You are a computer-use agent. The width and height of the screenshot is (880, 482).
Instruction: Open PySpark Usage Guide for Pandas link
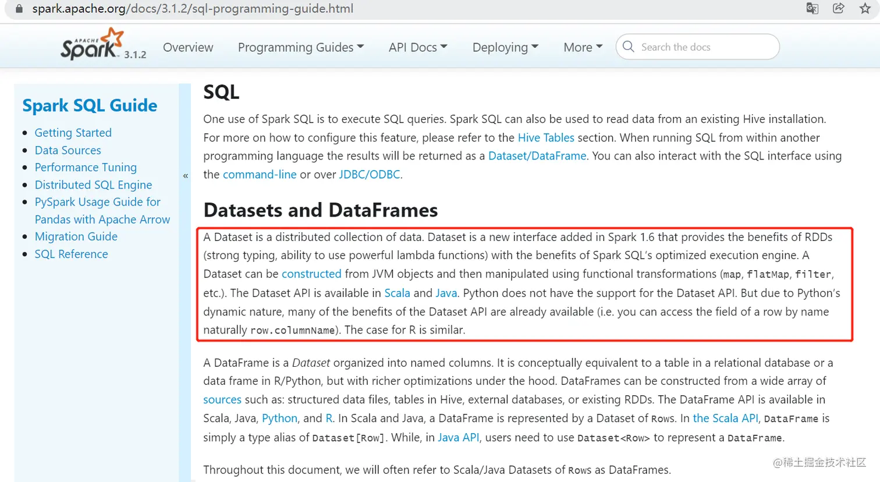click(102, 210)
